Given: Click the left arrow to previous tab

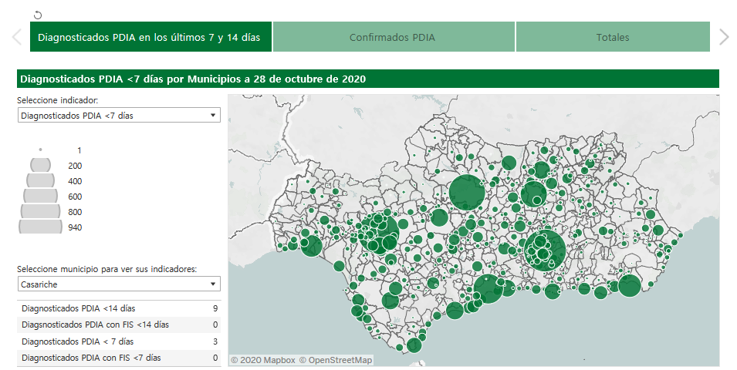Looking at the screenshot, I should [16, 37].
